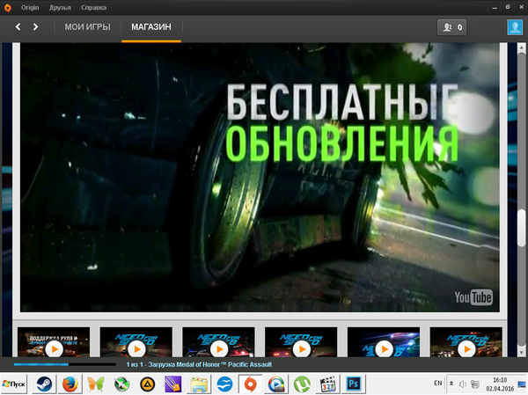
Task: Play the third Need for Speed video thumbnail
Action: pos(218,342)
